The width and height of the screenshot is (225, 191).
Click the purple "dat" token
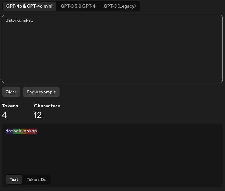[9, 131]
